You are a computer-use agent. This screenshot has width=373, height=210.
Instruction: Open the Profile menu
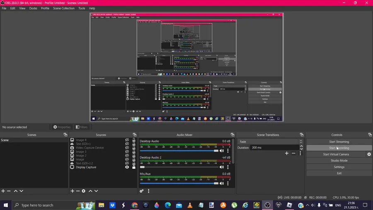(x=45, y=8)
